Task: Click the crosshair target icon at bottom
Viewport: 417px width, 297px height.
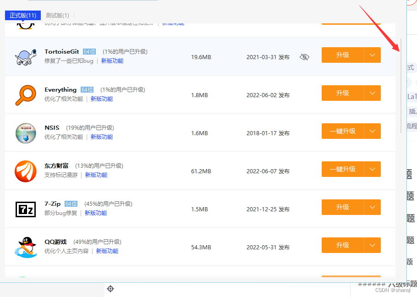Action: point(110,289)
